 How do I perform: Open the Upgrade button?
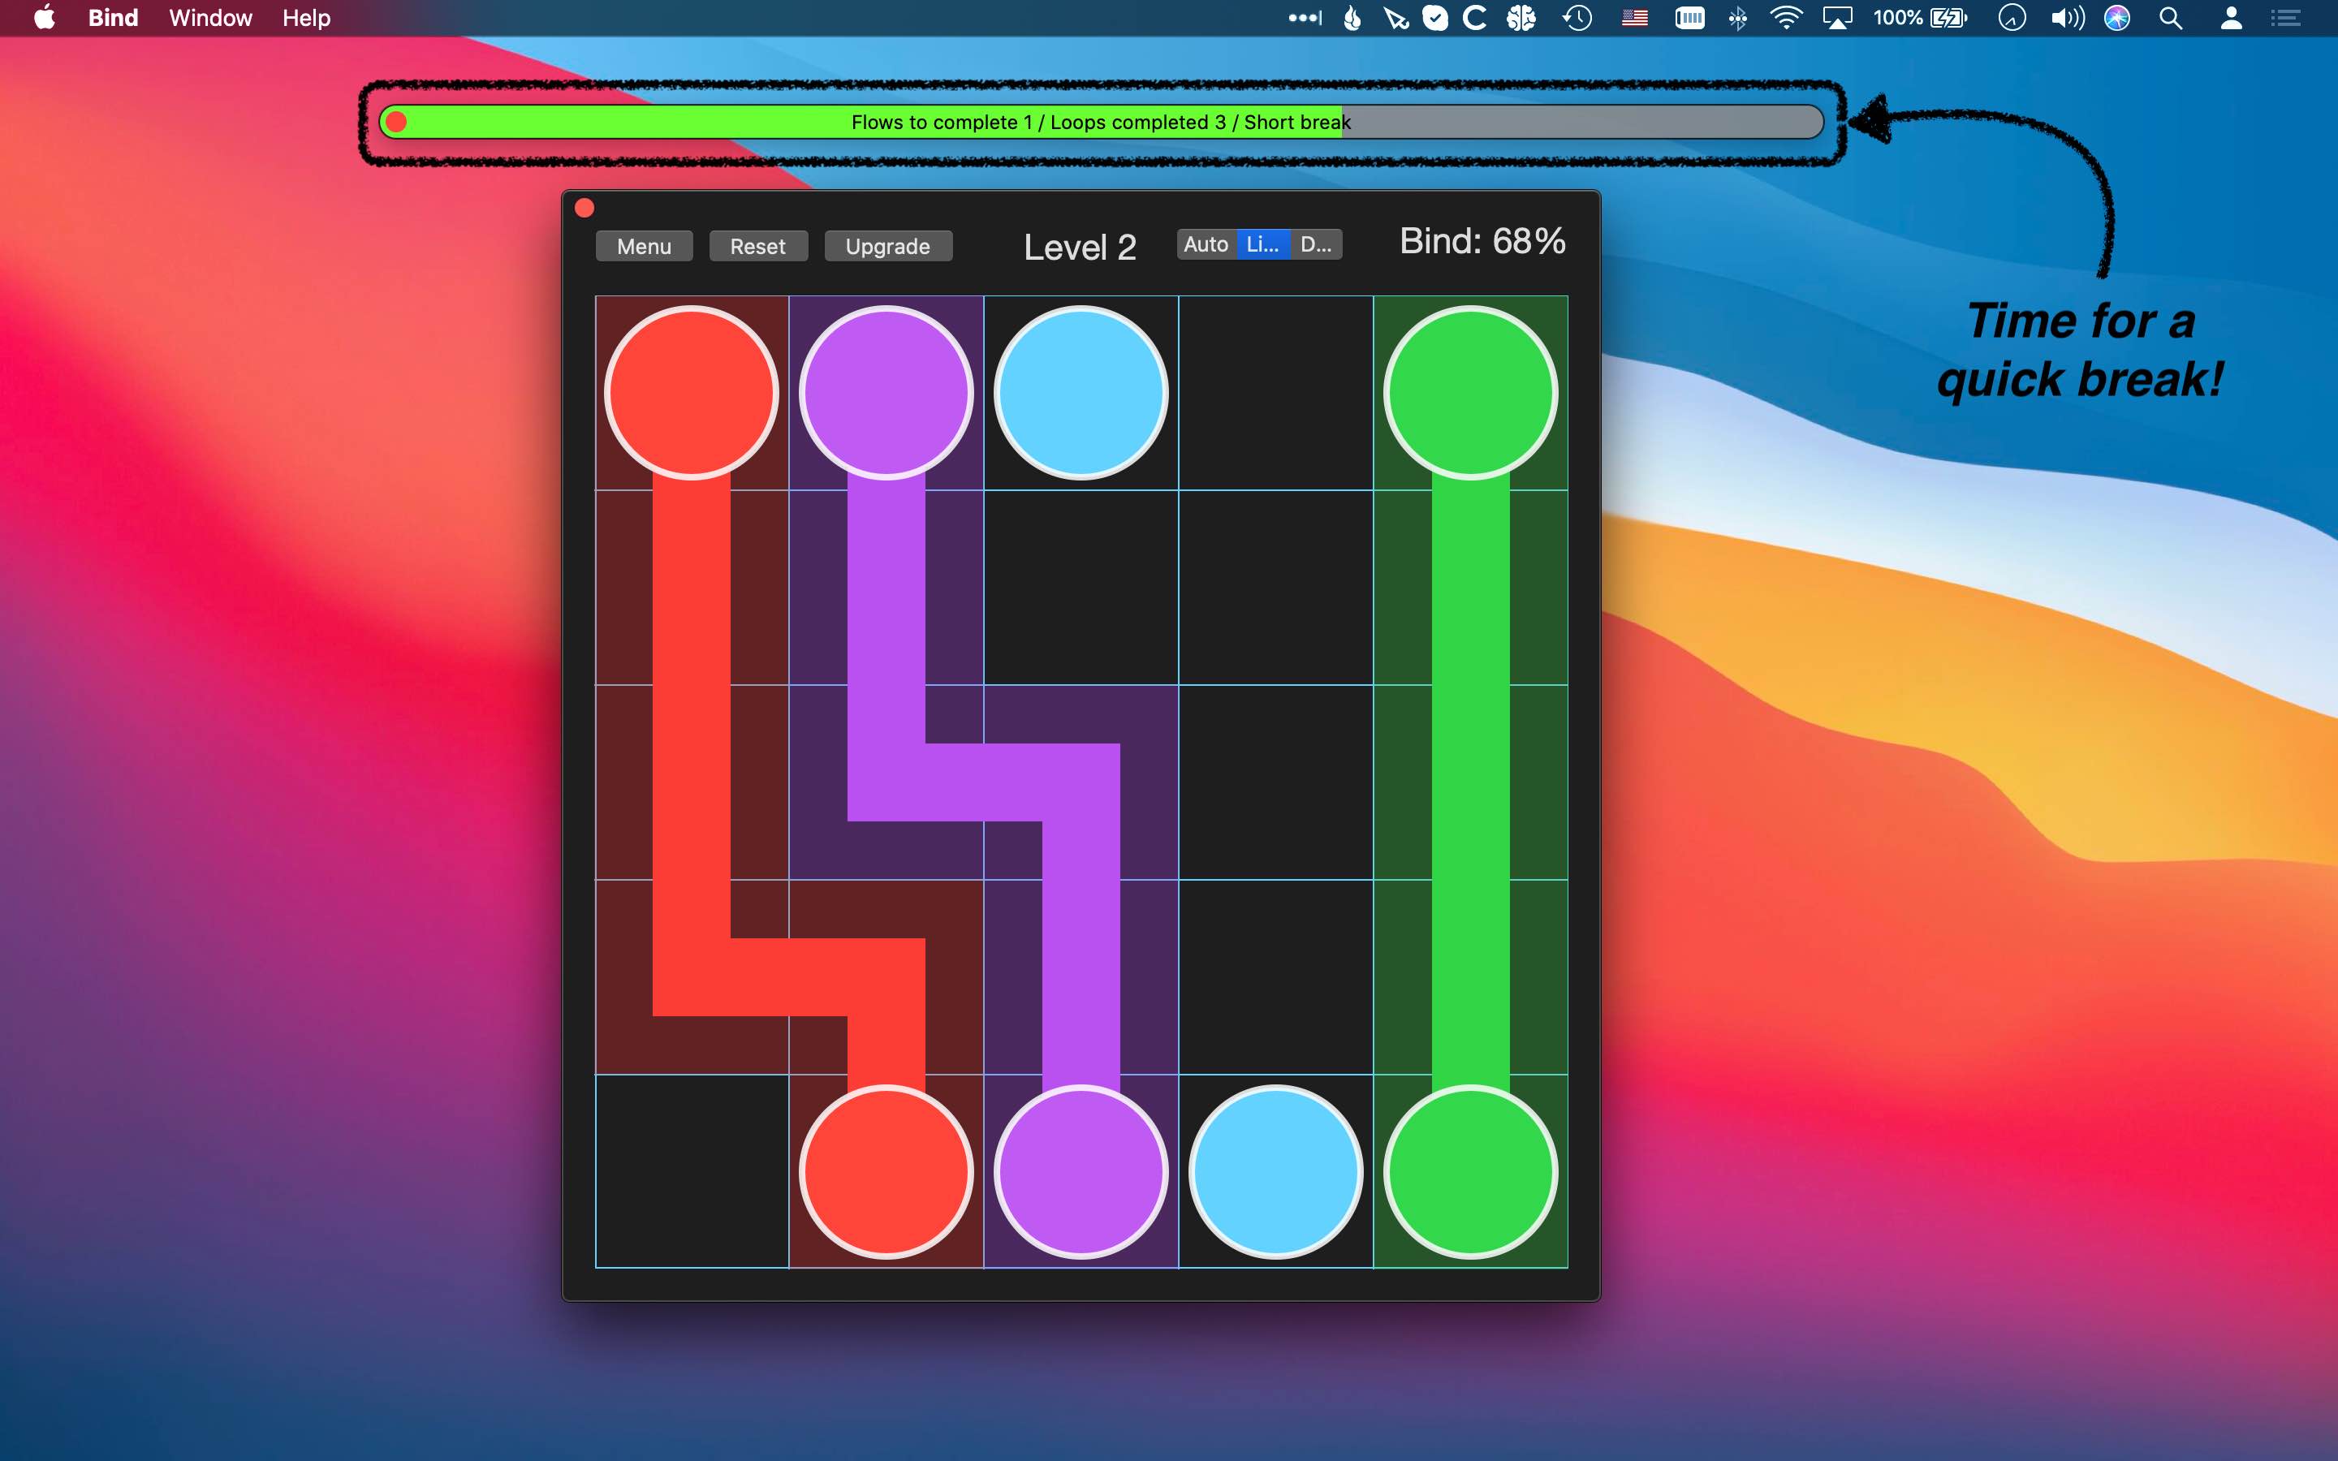point(888,247)
